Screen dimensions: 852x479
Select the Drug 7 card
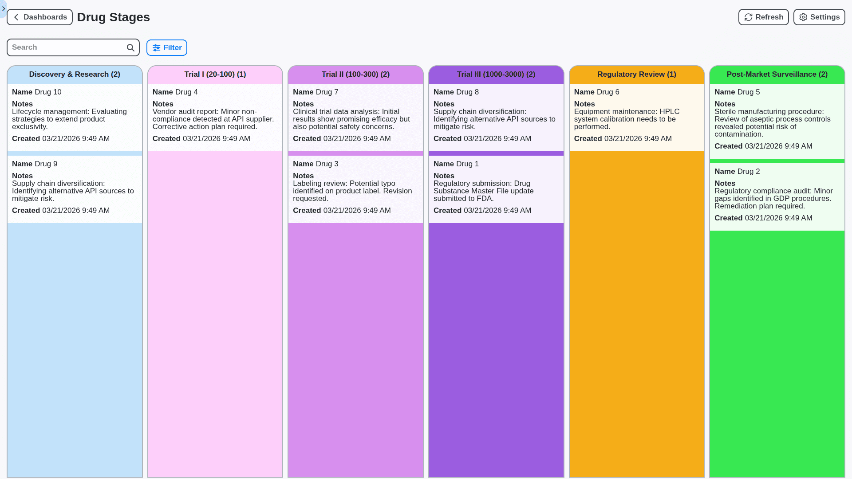355,115
